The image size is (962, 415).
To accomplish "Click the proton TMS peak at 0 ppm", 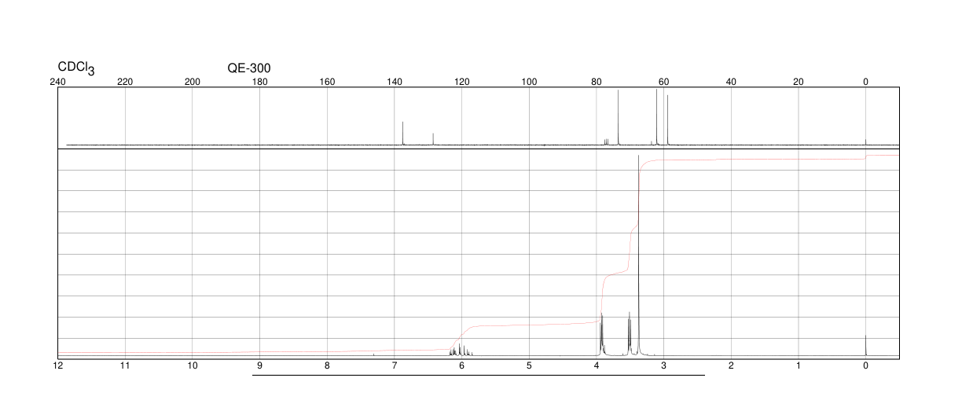I will coord(865,346).
